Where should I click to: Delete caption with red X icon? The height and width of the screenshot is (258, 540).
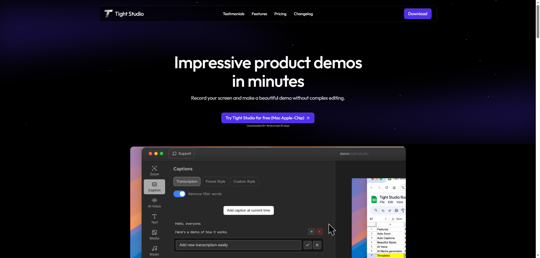[319, 232]
